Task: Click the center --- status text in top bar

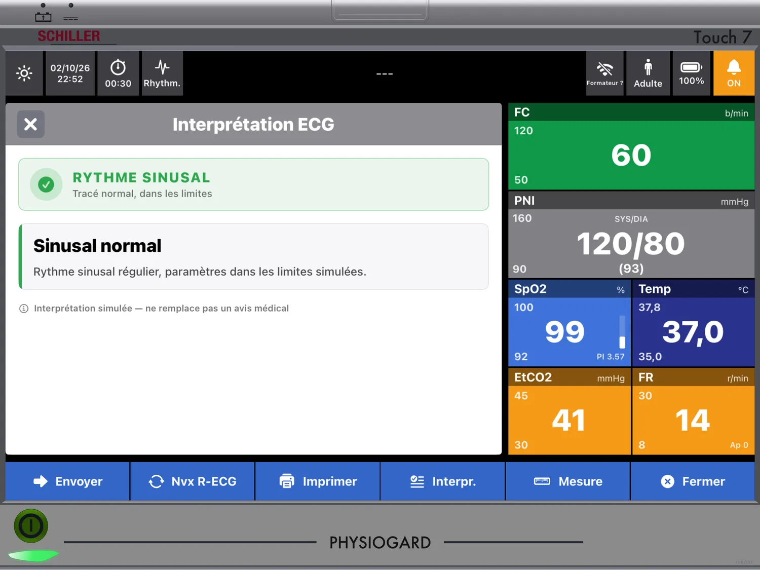Action: (385, 74)
